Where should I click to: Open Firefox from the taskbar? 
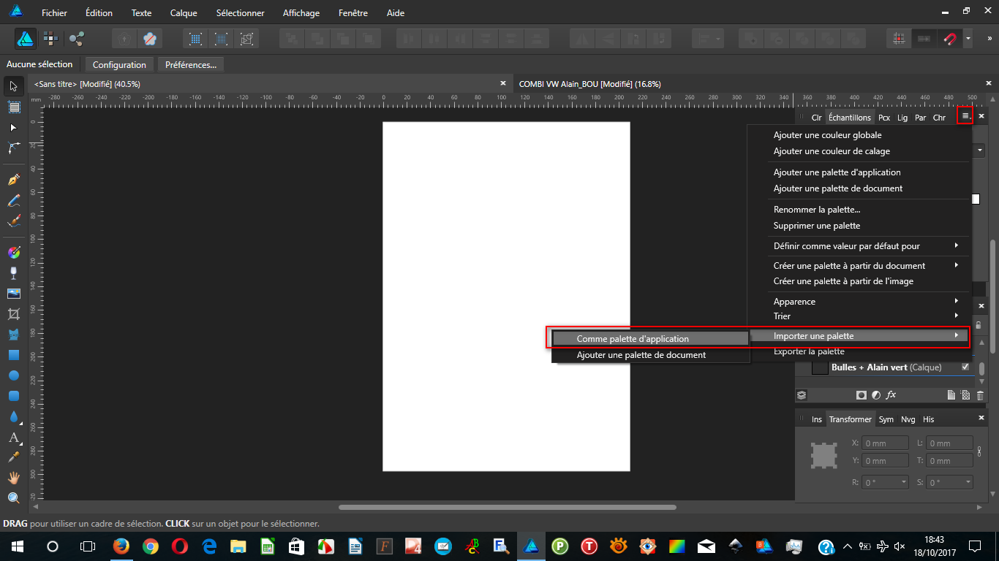[x=121, y=546]
